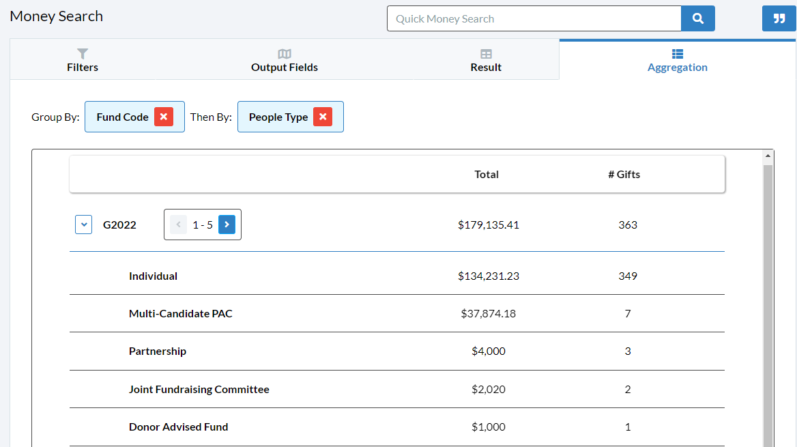The height and width of the screenshot is (447, 797).
Task: Click the $134,231.23 Individual total
Action: [x=489, y=276]
